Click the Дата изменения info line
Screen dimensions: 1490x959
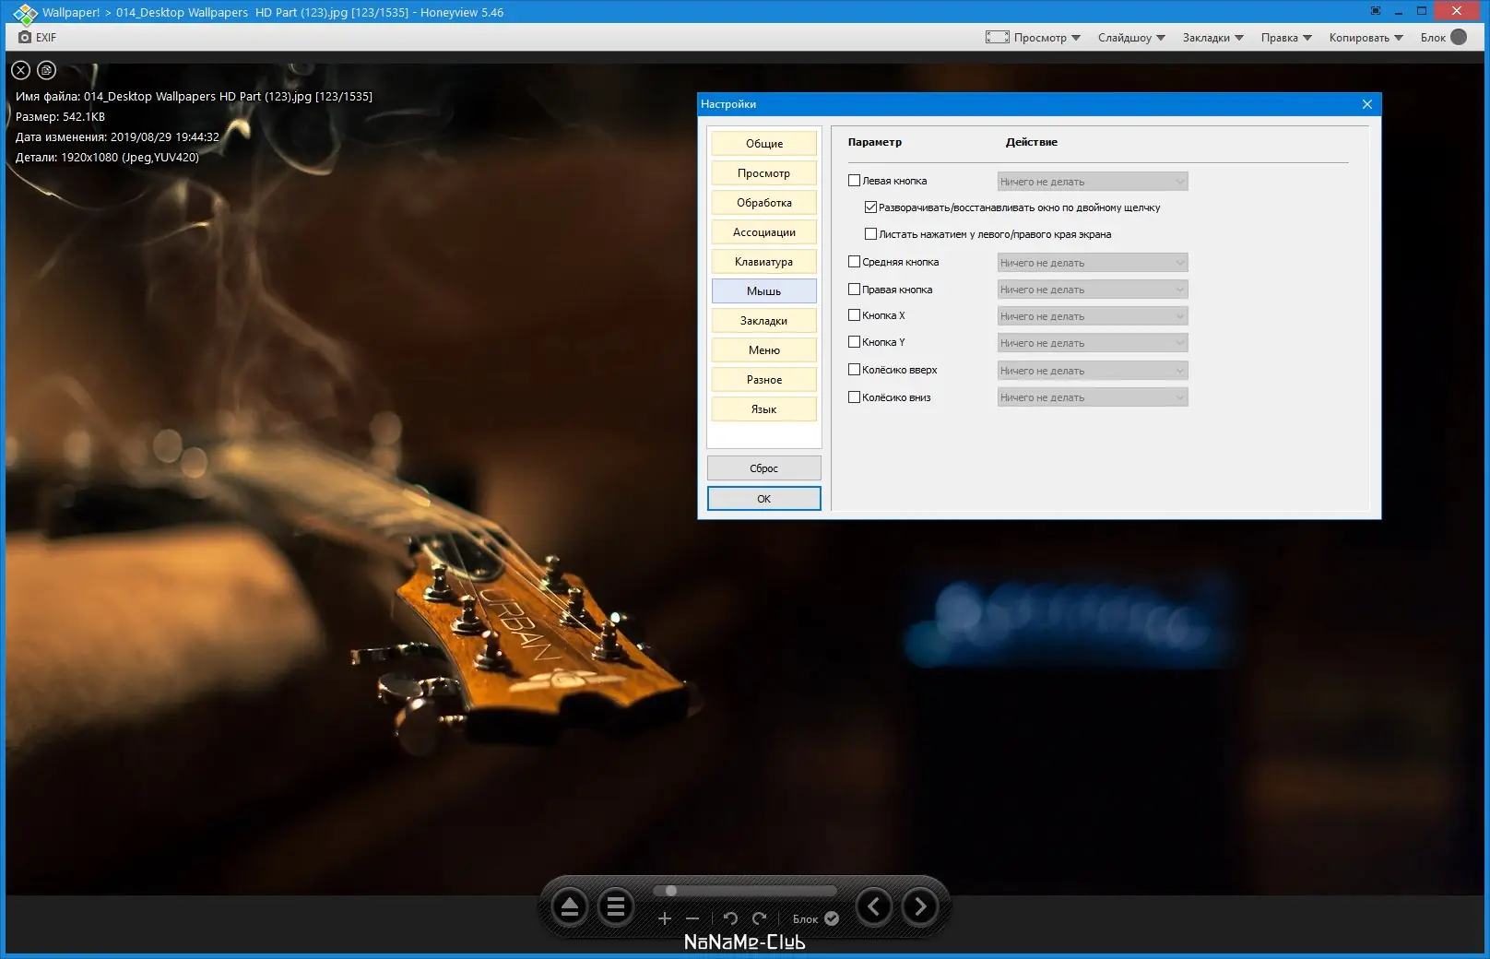tap(117, 137)
